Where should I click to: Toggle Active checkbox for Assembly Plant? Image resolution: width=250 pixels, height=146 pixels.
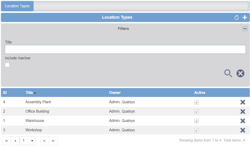[x=196, y=102]
